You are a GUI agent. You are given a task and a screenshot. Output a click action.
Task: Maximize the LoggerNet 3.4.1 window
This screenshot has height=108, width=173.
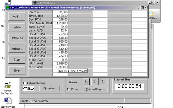click(x=153, y=3)
